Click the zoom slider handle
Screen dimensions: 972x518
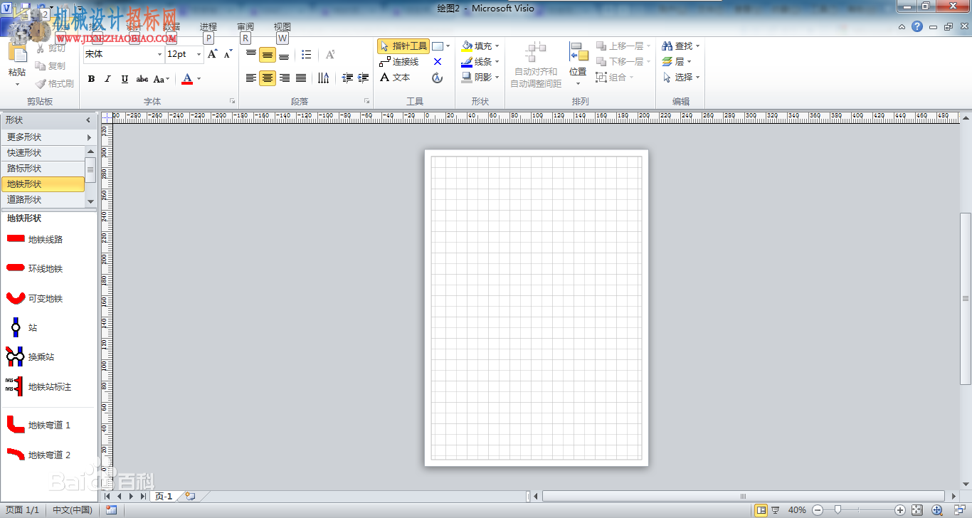(838, 509)
